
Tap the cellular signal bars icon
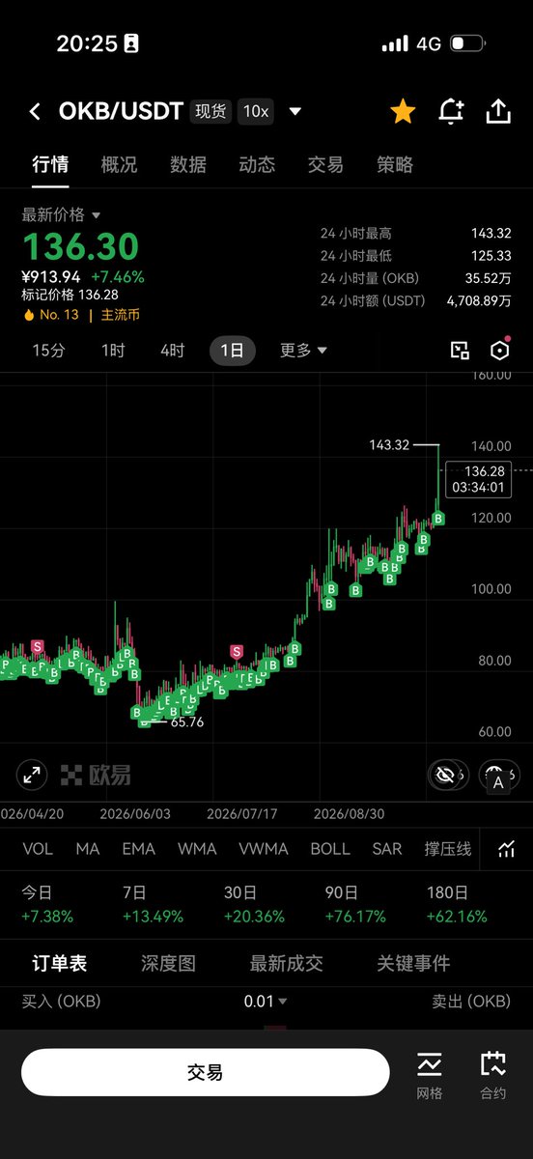395,43
